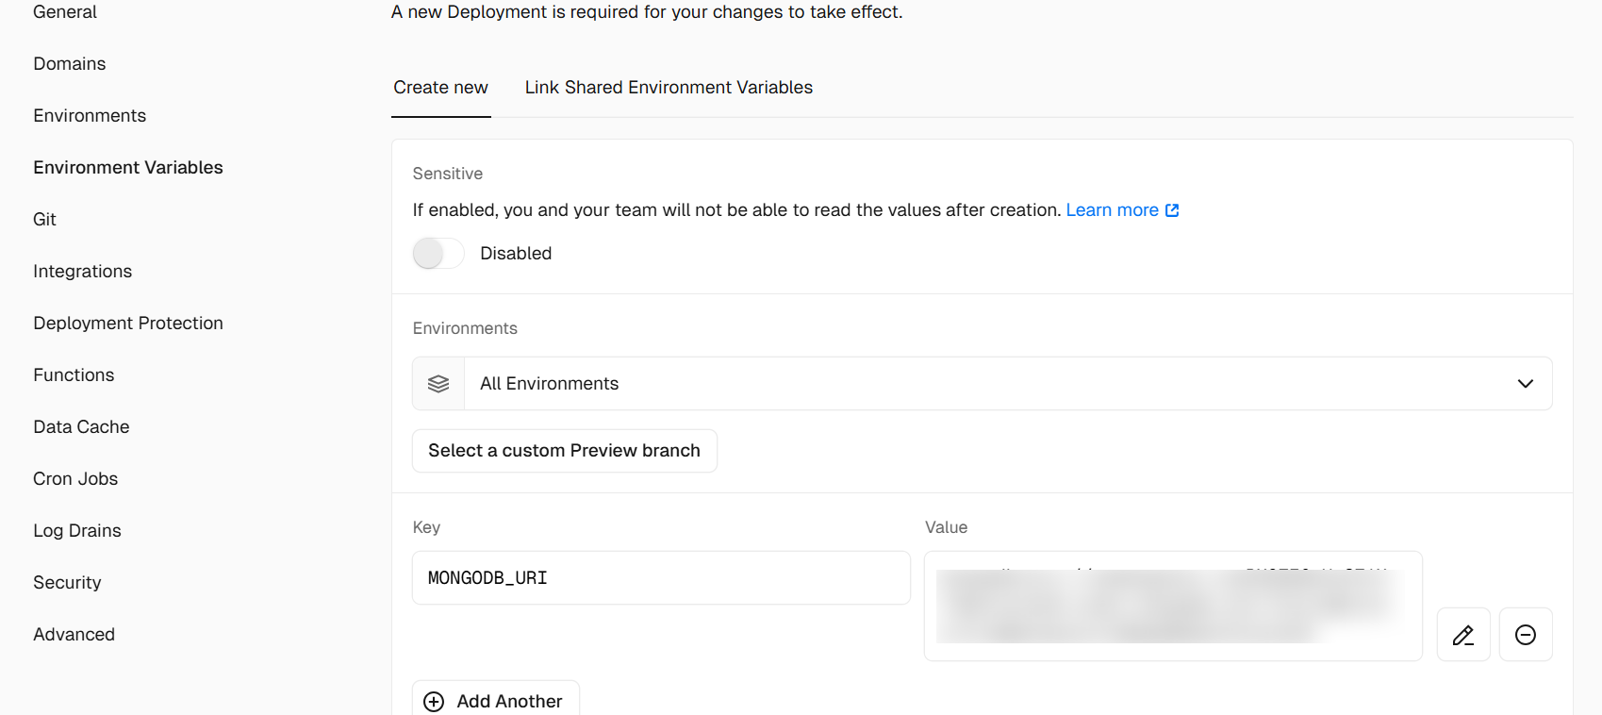Click the chevron arrow in Environments selector
The image size is (1602, 715).
tap(1525, 384)
